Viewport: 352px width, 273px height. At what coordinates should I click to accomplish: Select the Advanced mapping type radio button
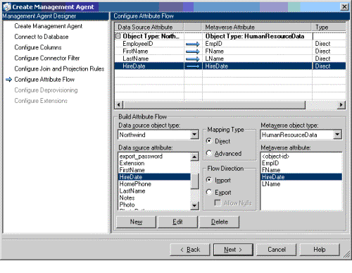(209, 153)
